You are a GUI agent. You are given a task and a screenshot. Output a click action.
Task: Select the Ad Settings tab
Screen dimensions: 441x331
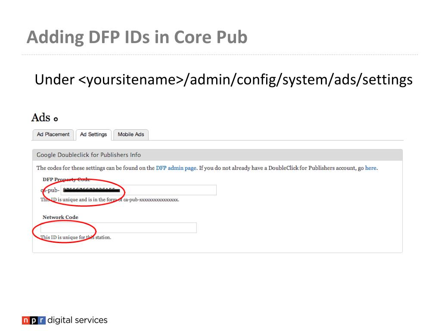pos(93,134)
